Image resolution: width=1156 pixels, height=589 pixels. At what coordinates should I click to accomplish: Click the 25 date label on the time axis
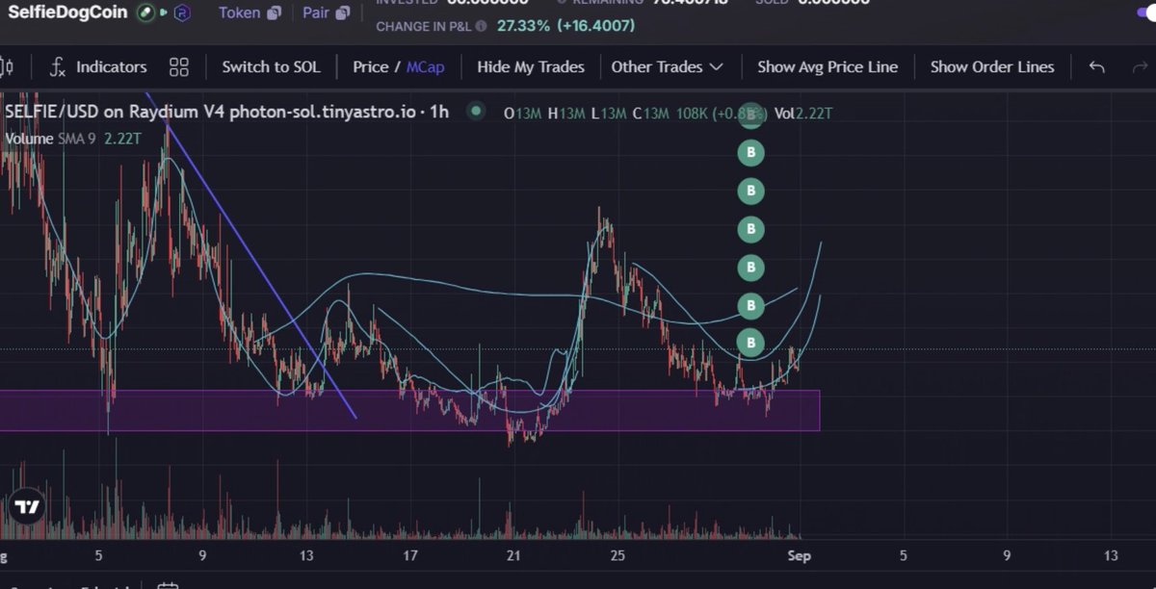[617, 555]
